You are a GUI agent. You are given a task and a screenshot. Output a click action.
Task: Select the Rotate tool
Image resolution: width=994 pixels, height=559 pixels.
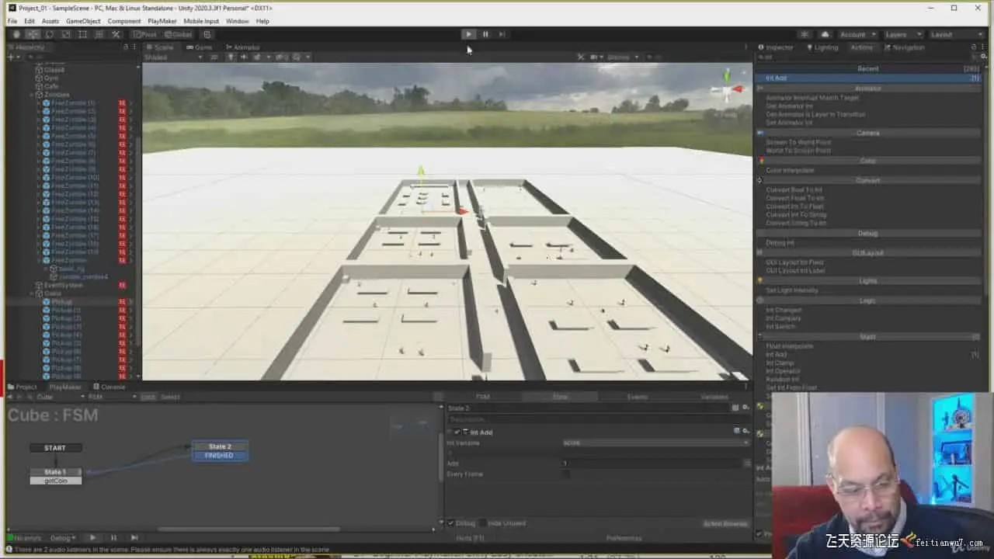coord(50,34)
